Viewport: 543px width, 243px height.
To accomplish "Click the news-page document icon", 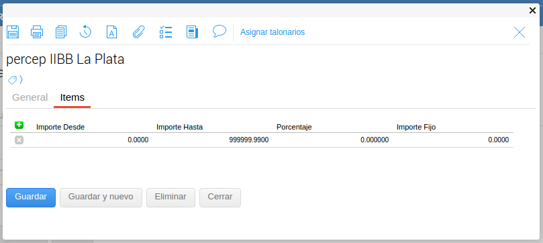I will 192,32.
